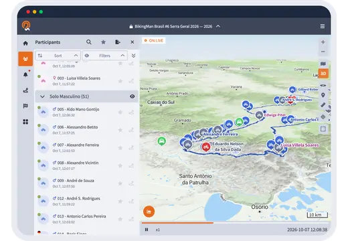Open the Filters dropdown
This screenshot has height=241, width=348.
(x=104, y=56)
